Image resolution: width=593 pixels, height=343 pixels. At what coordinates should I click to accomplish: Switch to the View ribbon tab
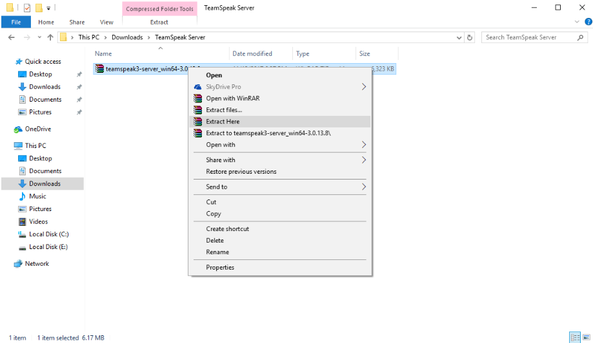point(106,22)
